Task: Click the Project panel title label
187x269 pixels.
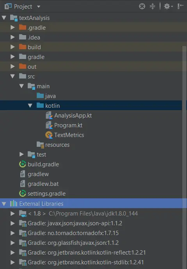Action: click(x=23, y=7)
